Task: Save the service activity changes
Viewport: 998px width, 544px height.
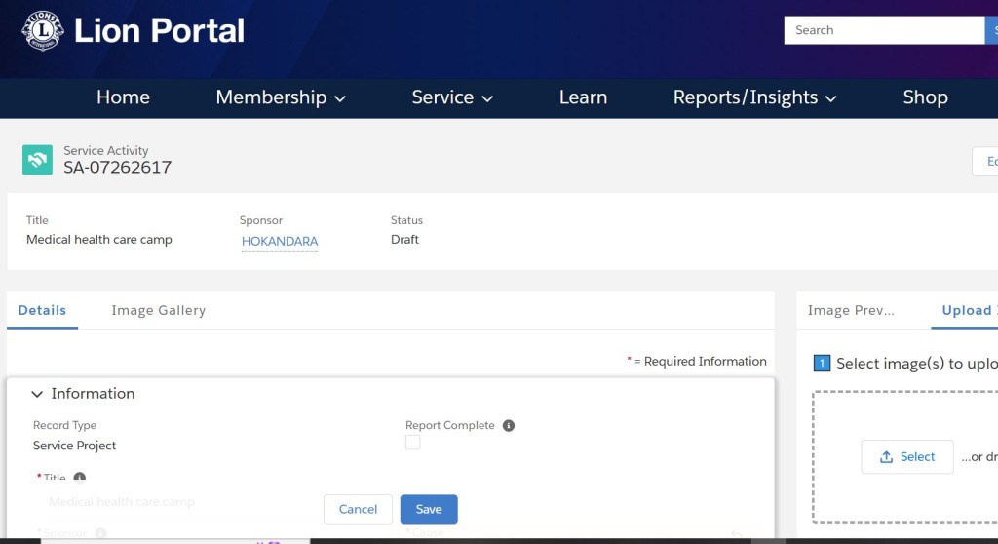Action: [x=429, y=509]
